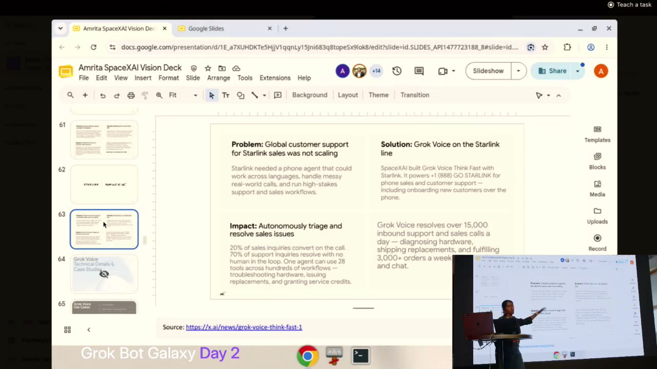Open the x.ai grok-voice-think-fast-1 source link
The width and height of the screenshot is (657, 369).
[244, 327]
